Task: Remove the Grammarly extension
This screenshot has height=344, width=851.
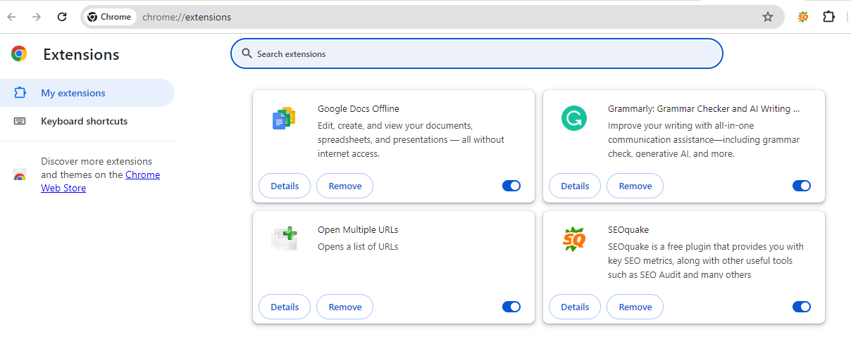Action: click(635, 186)
